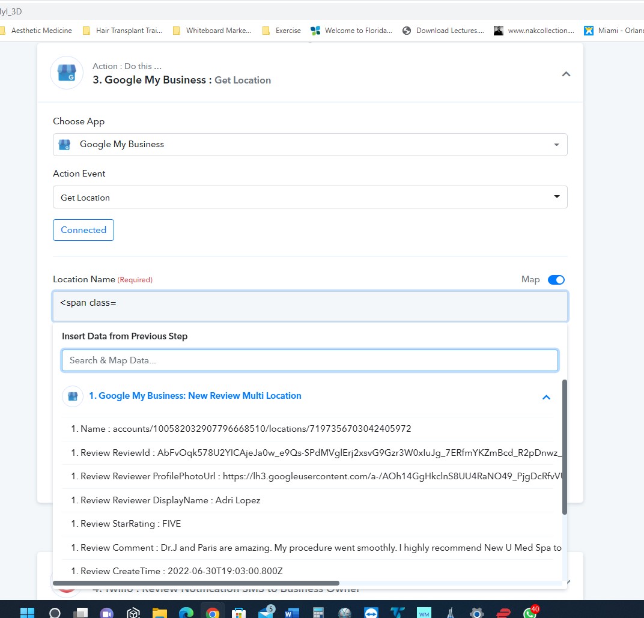Open the Chat (Teams) taskbar icon
The image size is (644, 618).
coord(107,613)
